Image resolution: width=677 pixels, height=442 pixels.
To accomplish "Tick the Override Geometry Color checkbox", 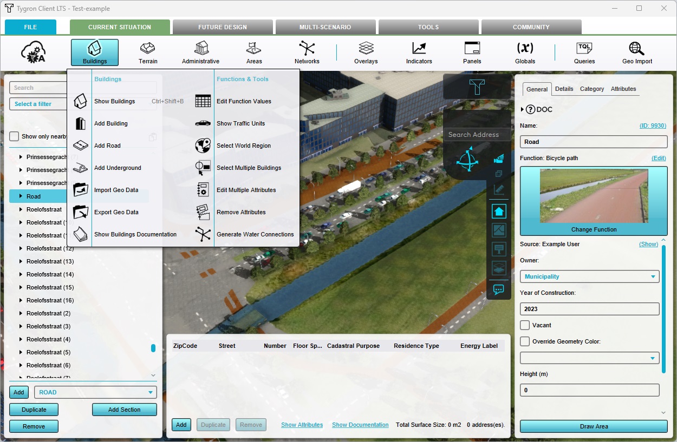I will (525, 341).
